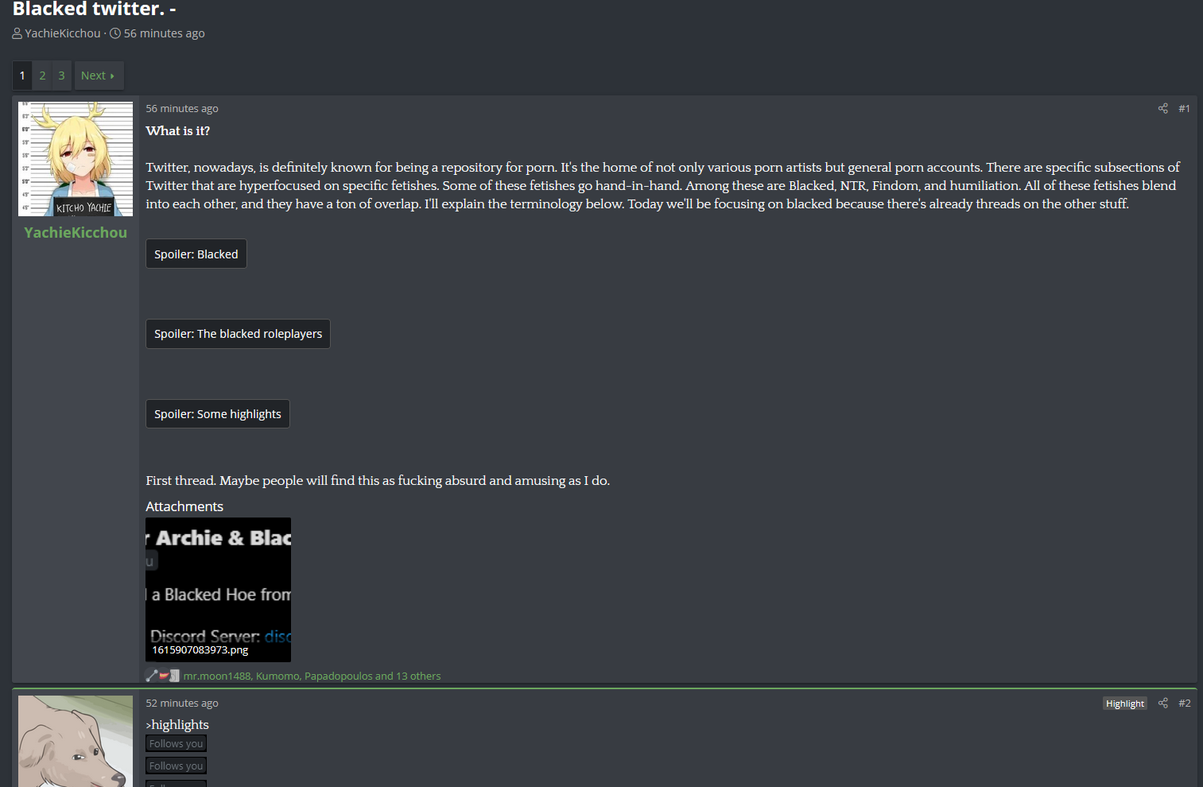Go to page 3 of the thread

(x=61, y=76)
